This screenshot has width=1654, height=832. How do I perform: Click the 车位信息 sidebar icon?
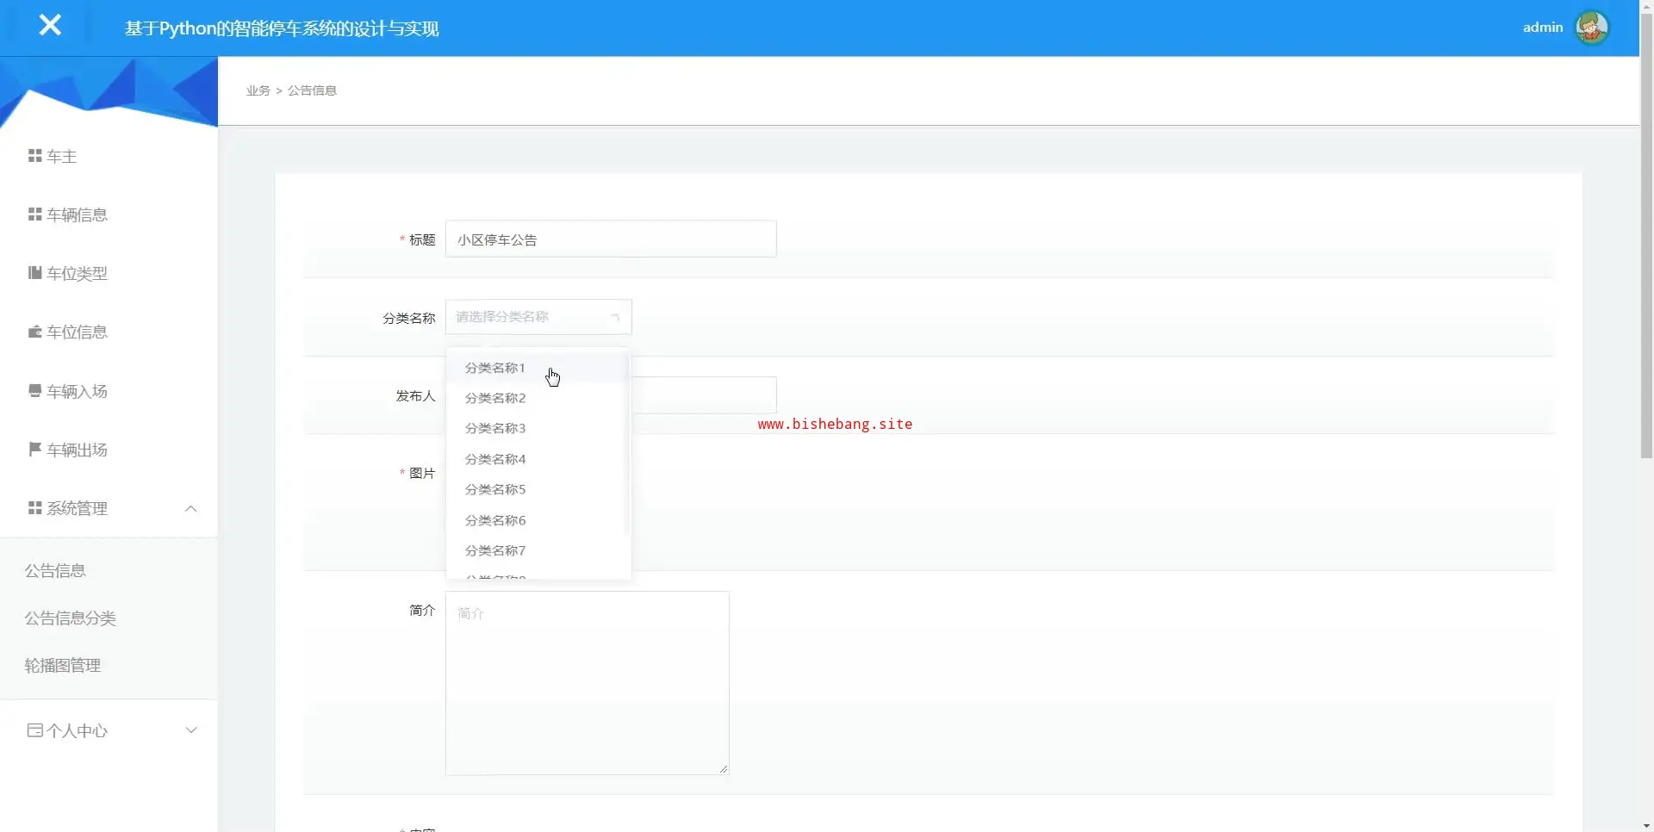coord(35,332)
